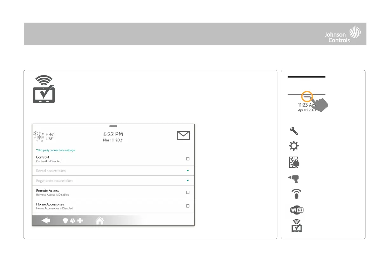This screenshot has height=275, width=389.
Task: Click the Control4 is Disabled status text
Action: [x=49, y=161]
